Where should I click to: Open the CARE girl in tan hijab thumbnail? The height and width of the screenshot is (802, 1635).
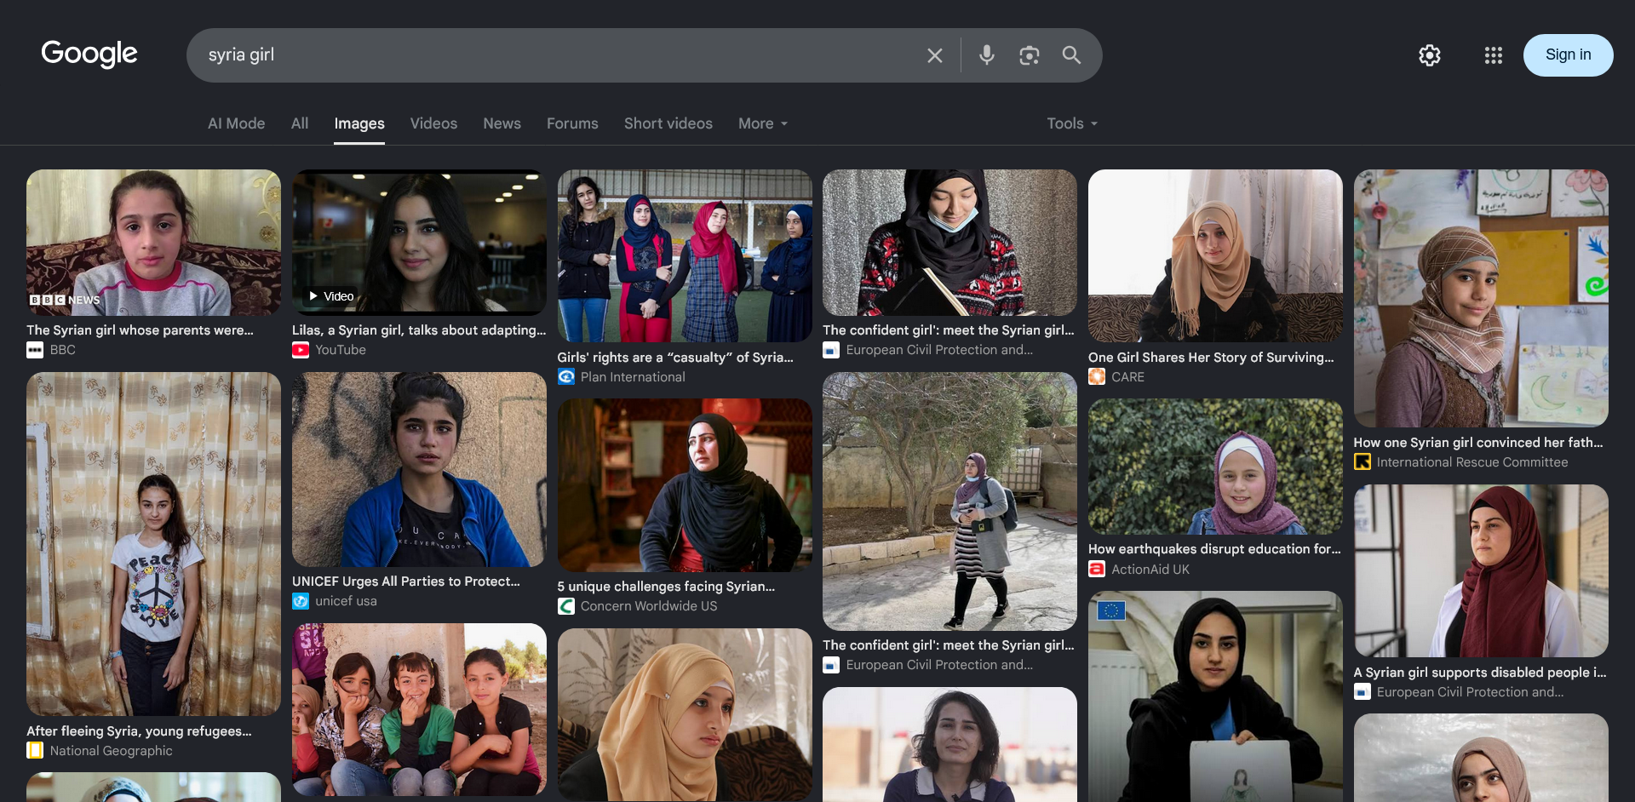point(1215,256)
